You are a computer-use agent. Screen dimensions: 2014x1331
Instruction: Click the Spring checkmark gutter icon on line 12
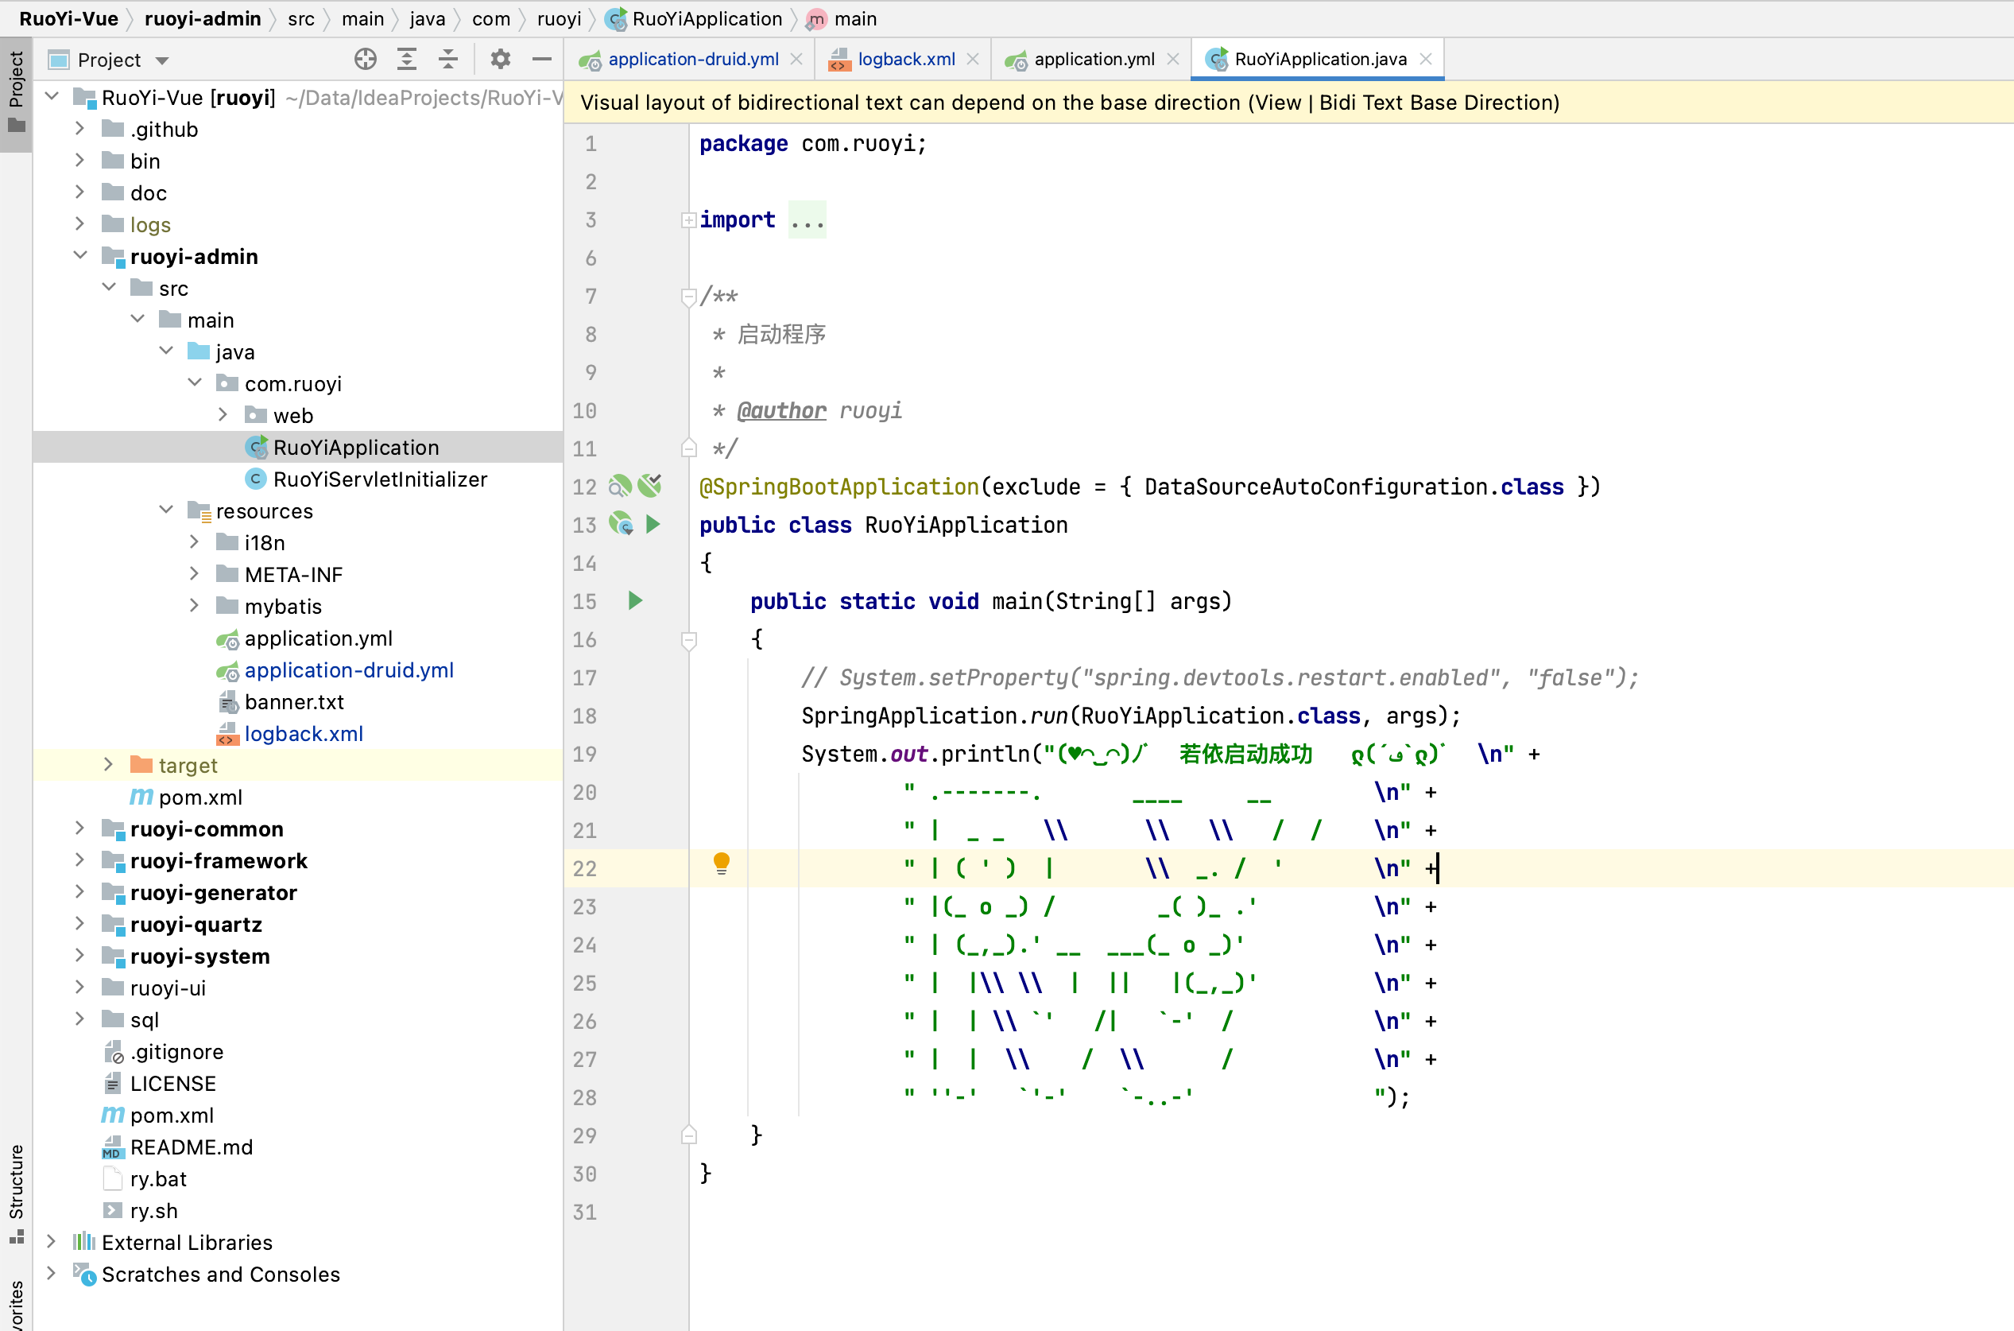(x=650, y=487)
